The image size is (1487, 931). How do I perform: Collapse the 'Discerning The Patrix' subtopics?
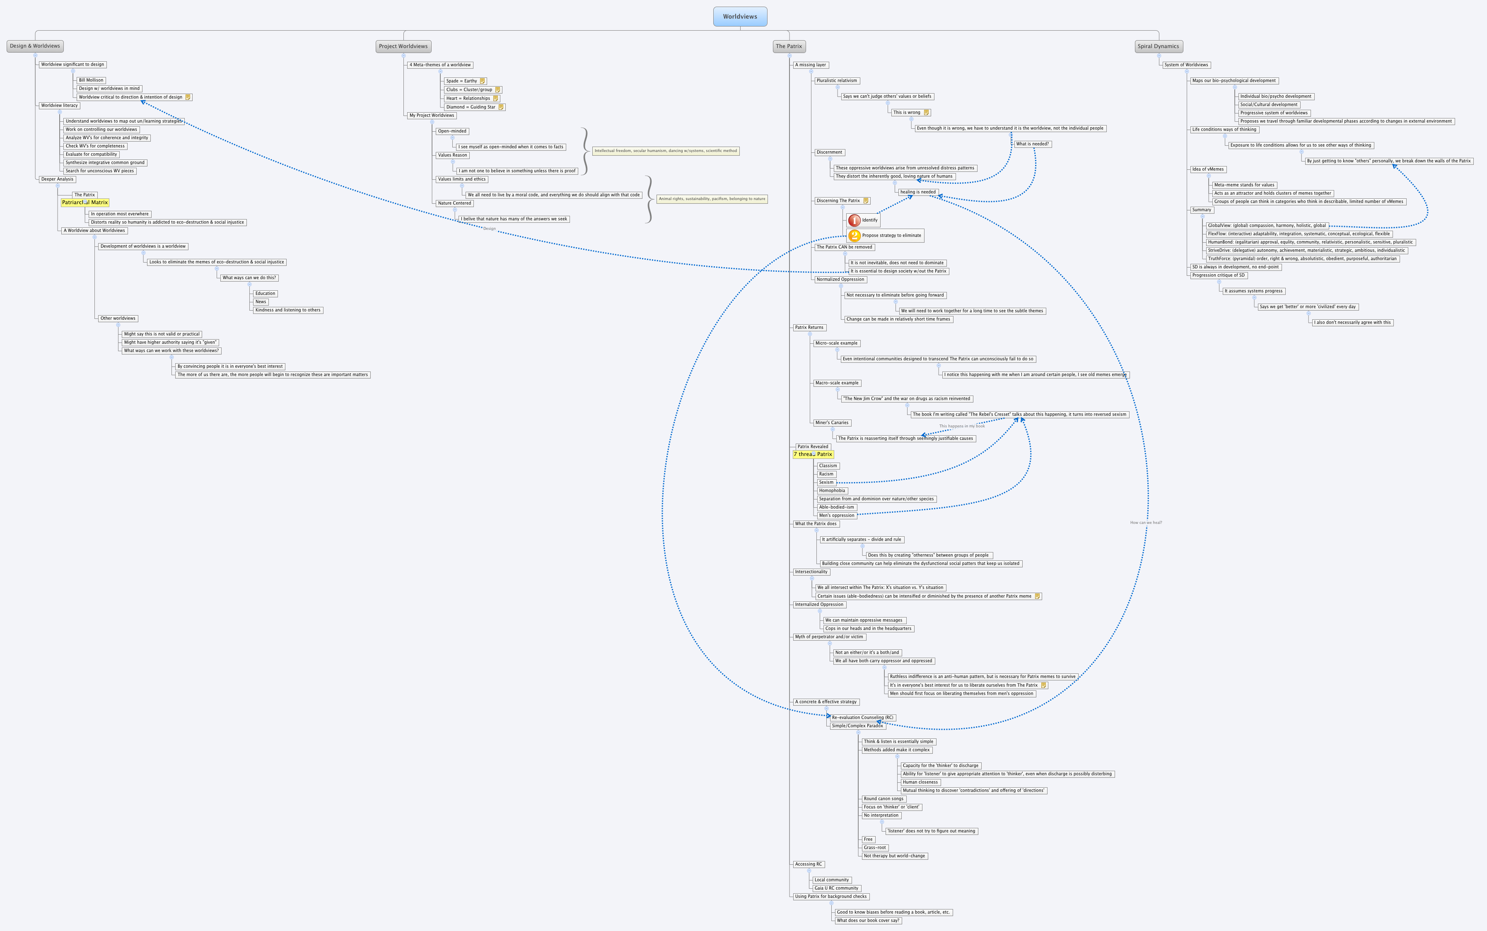(842, 207)
